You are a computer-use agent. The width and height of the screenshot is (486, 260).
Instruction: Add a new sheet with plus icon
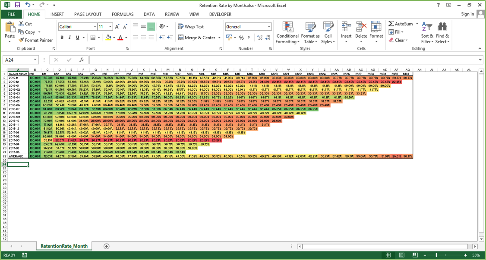(x=106, y=246)
